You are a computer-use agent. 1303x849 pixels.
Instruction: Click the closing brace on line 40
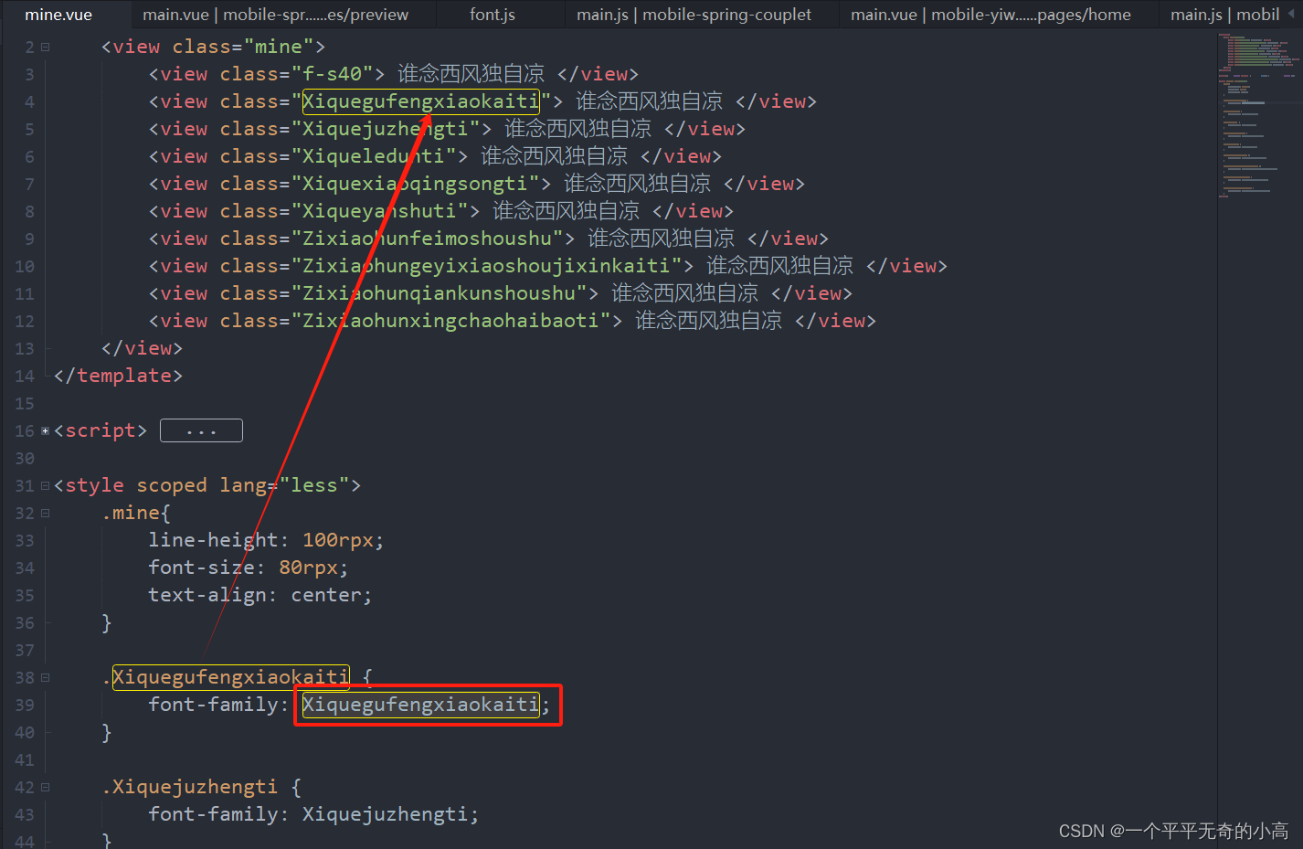point(106,732)
